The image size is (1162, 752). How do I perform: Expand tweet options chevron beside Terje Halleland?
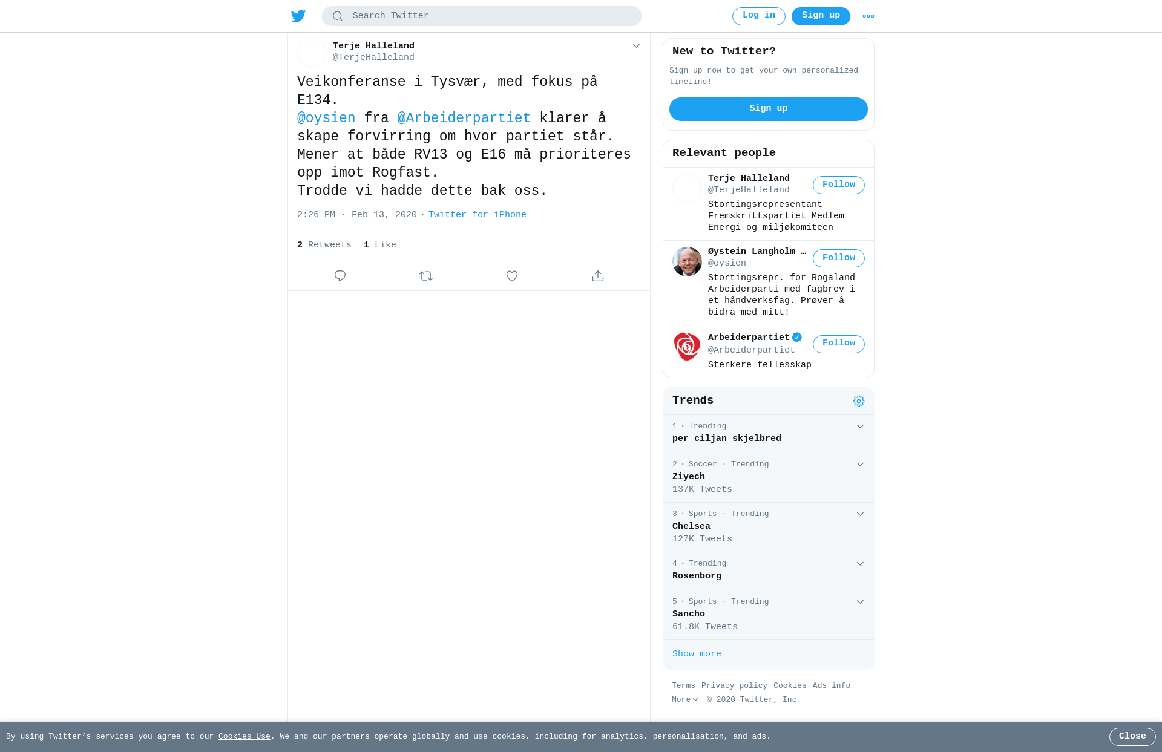click(636, 46)
